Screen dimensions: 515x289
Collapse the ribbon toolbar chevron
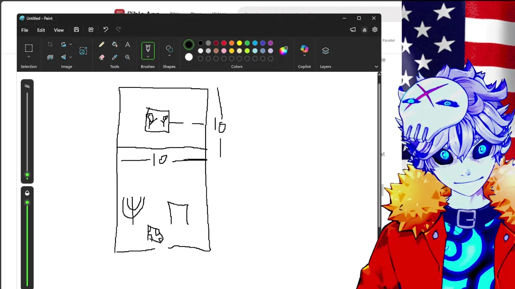(x=376, y=67)
